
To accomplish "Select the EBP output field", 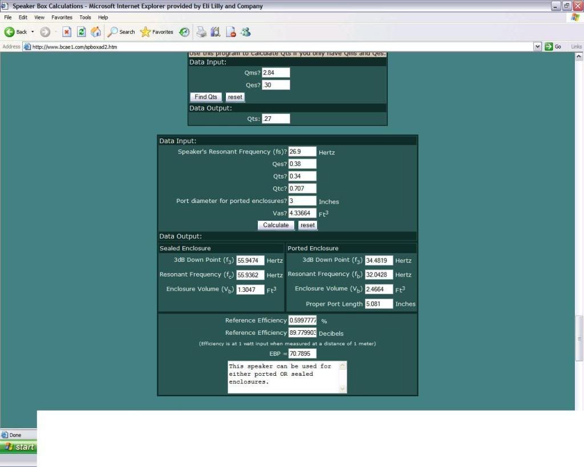I will coord(302,354).
